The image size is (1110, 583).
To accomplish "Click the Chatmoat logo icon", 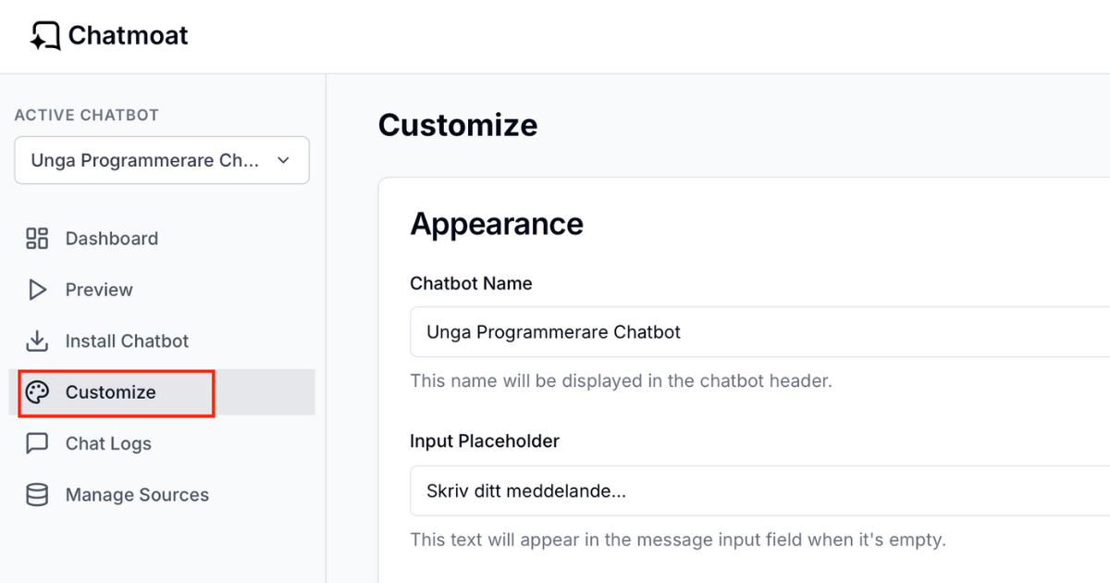I will 44,36.
